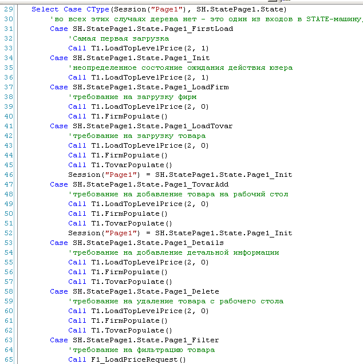The height and width of the screenshot is (364, 363).
Task: Click Call F1_LoadPriceRequest() line
Action: pos(127,360)
